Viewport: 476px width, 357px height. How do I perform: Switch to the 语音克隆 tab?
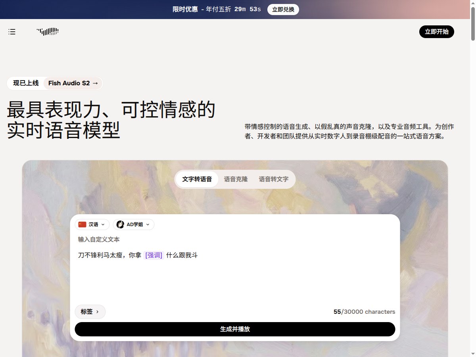point(236,179)
